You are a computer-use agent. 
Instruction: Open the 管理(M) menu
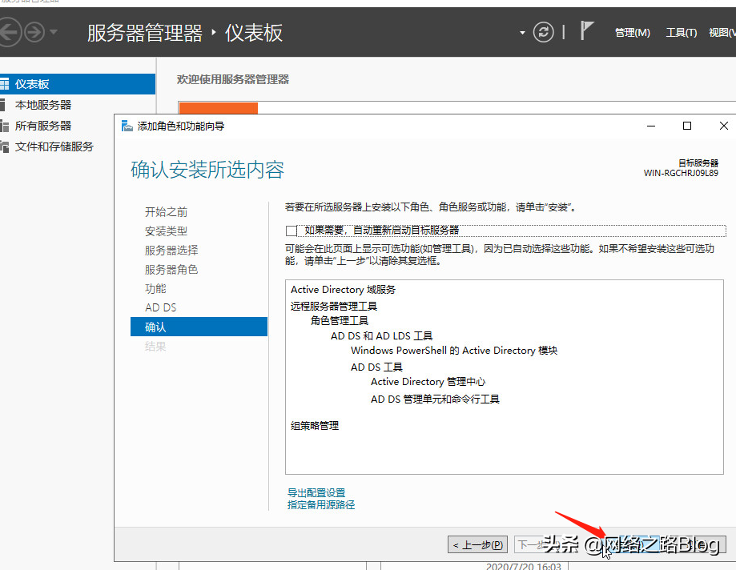632,33
